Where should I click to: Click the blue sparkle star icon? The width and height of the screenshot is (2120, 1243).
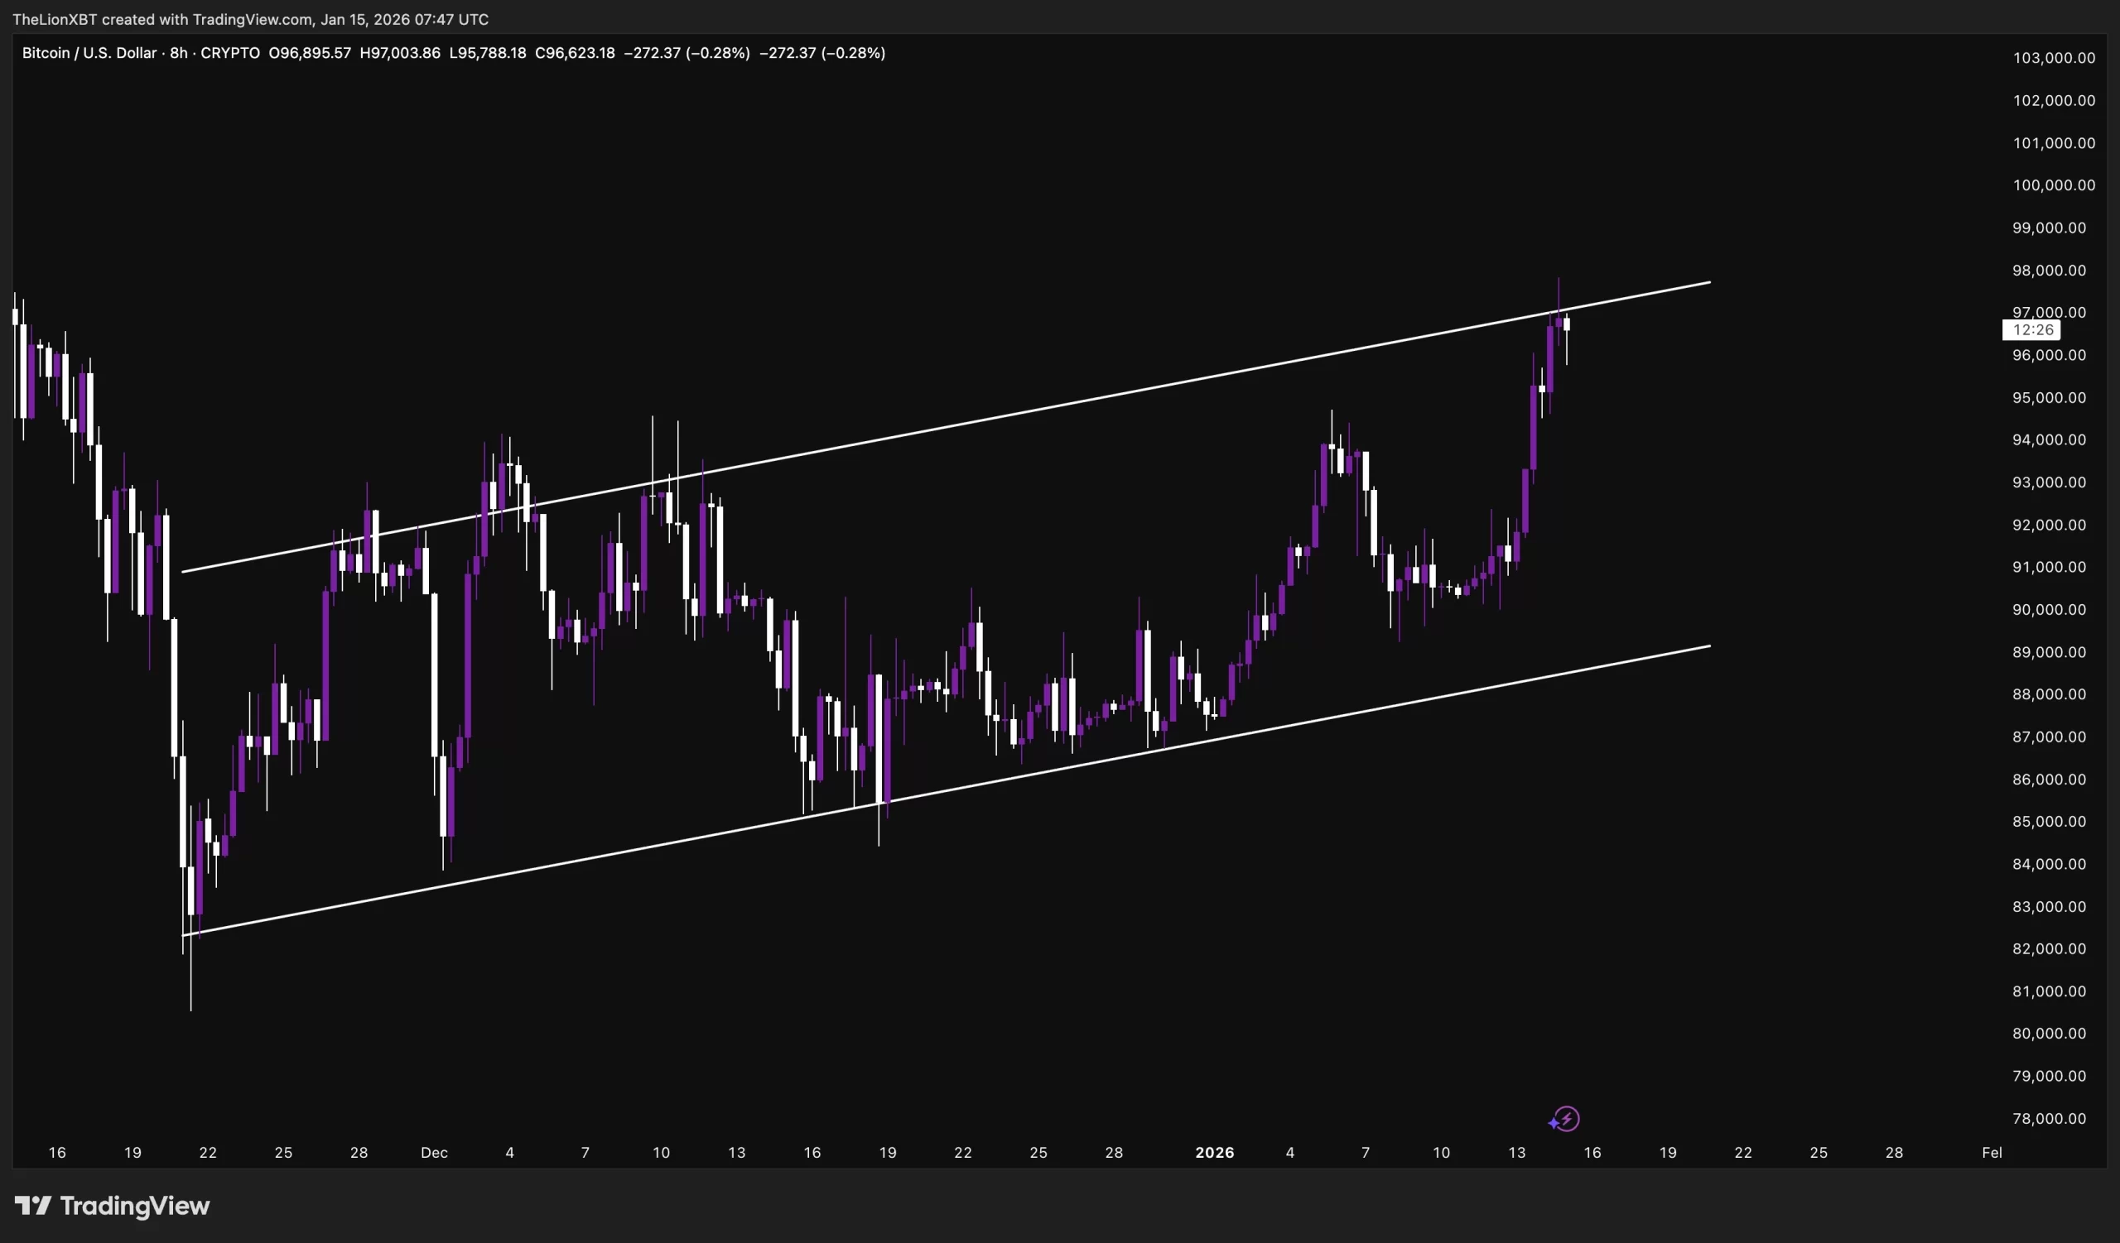coord(1553,1123)
